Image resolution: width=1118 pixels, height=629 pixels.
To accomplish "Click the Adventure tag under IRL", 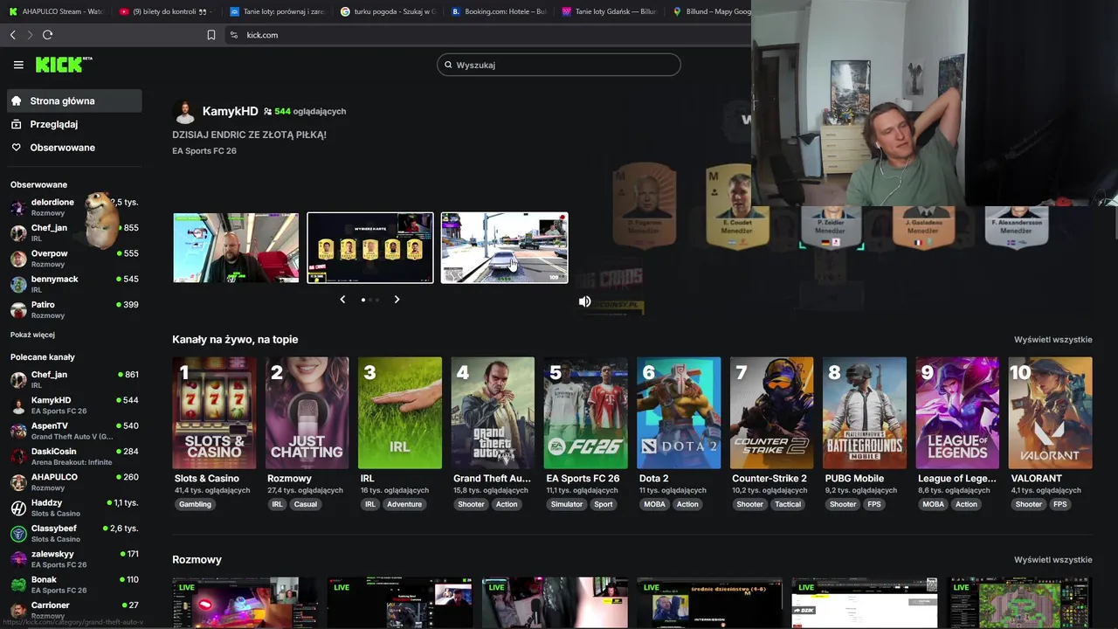I will pos(404,504).
